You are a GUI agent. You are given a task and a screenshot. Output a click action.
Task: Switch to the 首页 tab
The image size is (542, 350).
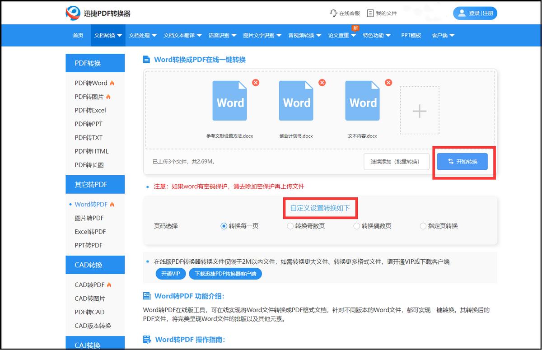(x=77, y=35)
